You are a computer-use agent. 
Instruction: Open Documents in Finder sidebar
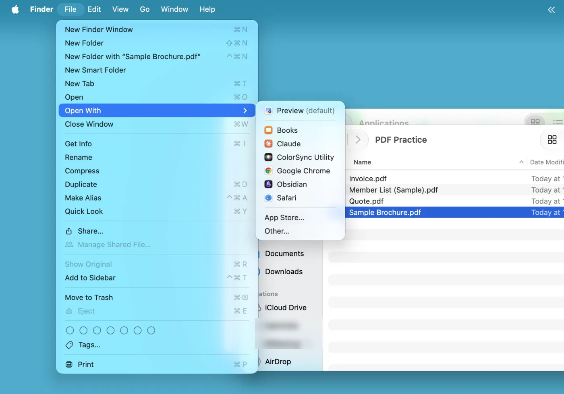(x=284, y=254)
